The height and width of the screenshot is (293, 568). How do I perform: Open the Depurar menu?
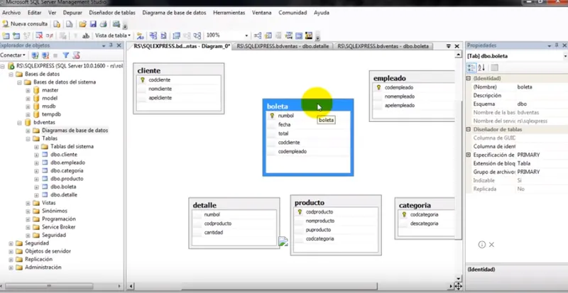(x=72, y=13)
